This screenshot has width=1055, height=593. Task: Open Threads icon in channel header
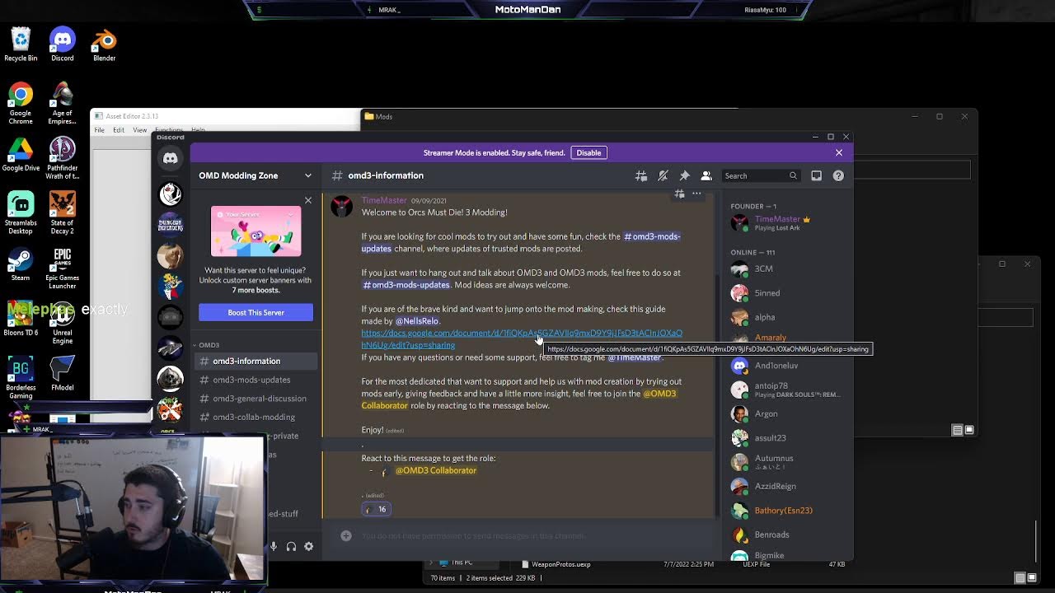pyautogui.click(x=641, y=175)
